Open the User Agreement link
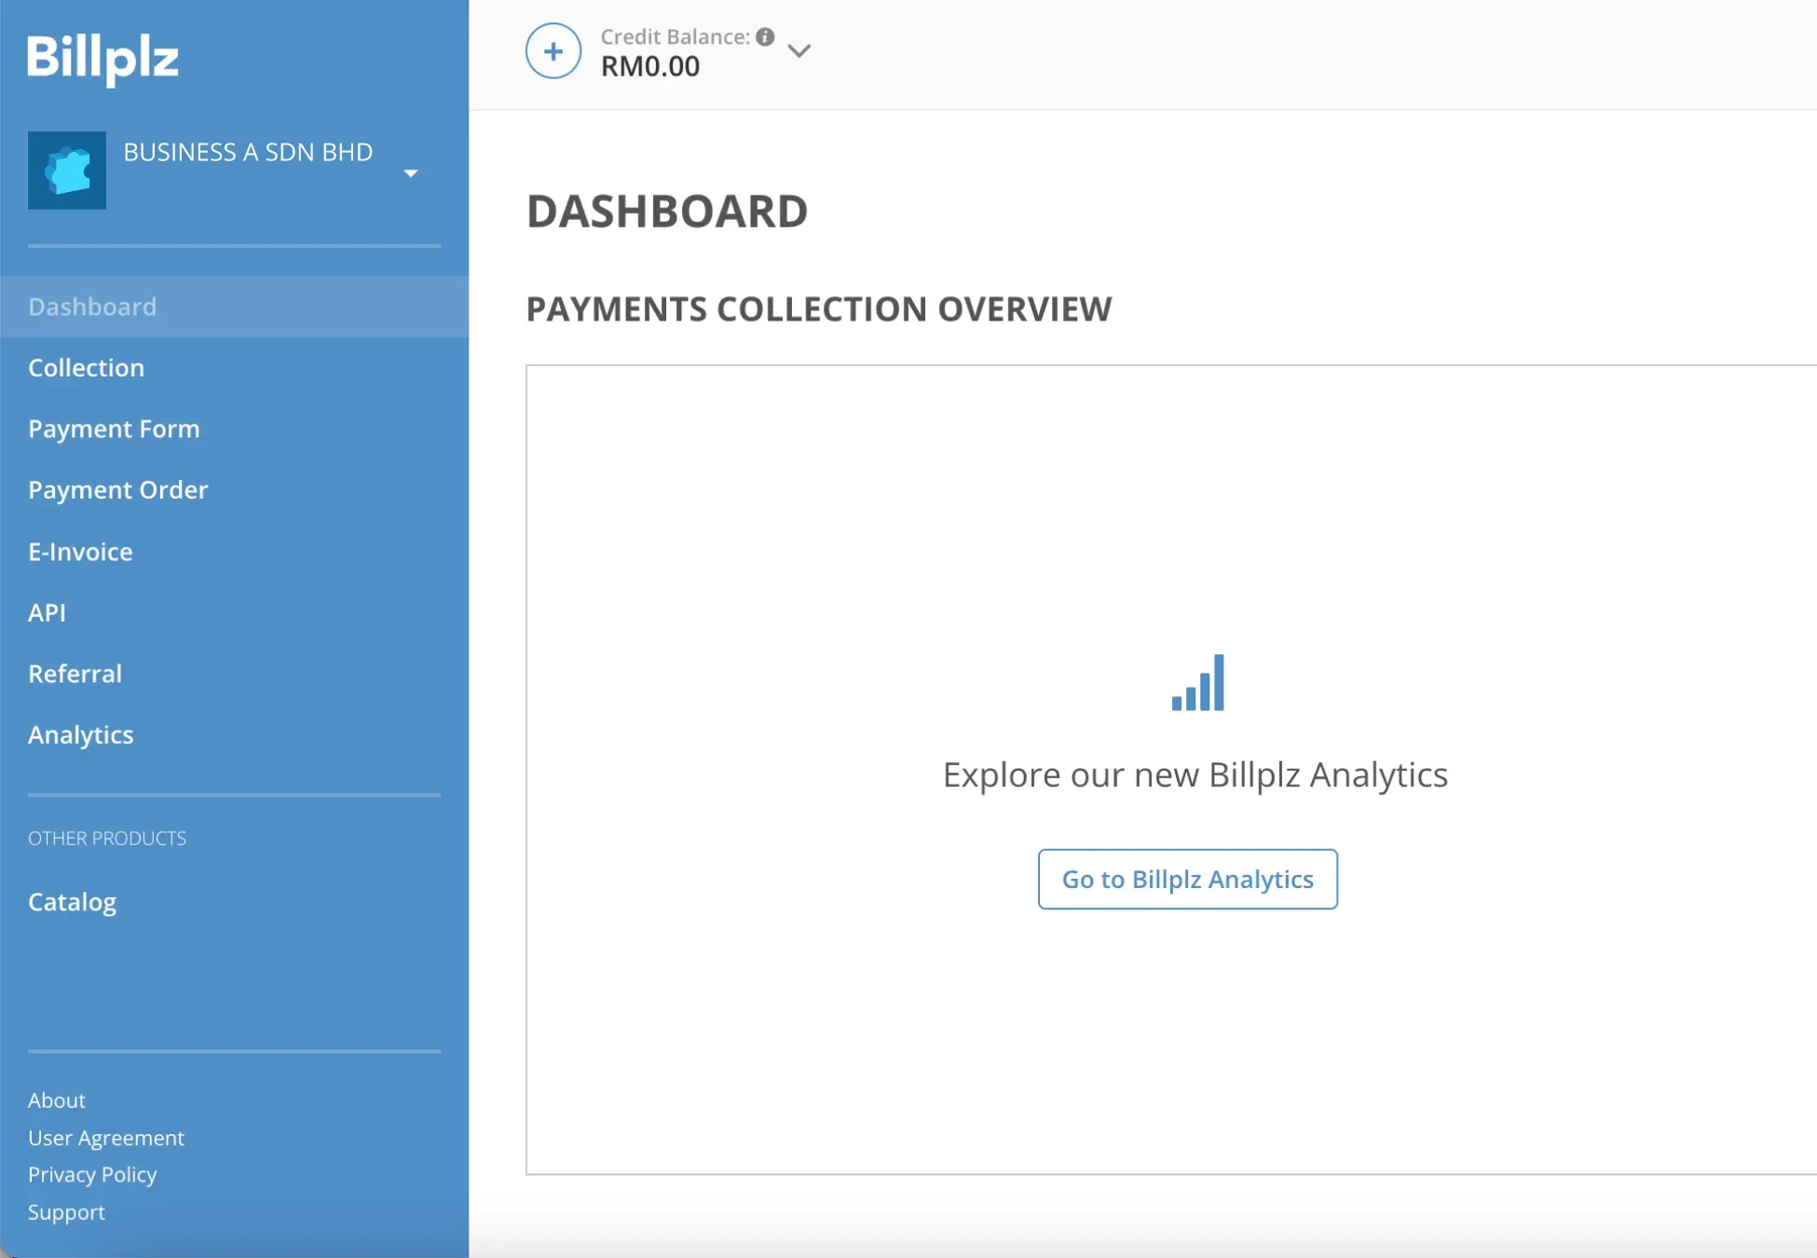Viewport: 1817px width, 1258px height. (106, 1138)
